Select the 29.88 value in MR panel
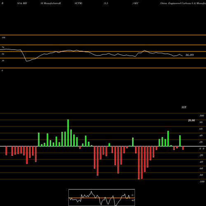Image resolution: width=206 pixels, height=206 pixels. click(x=192, y=120)
